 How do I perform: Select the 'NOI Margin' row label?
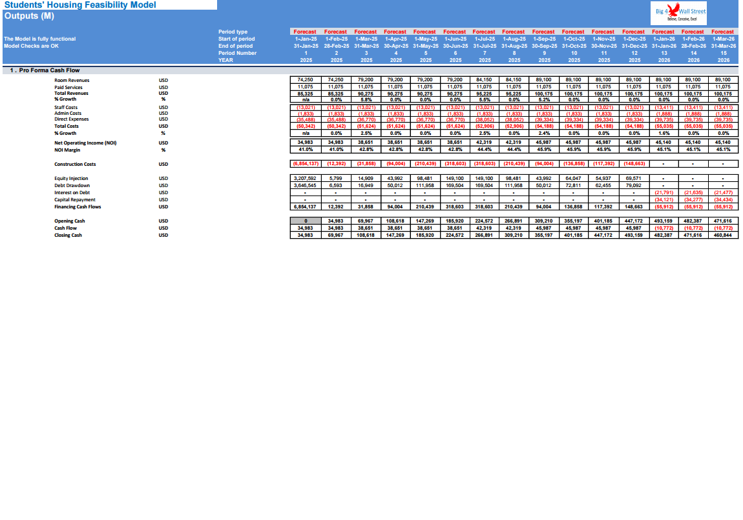click(x=67, y=150)
